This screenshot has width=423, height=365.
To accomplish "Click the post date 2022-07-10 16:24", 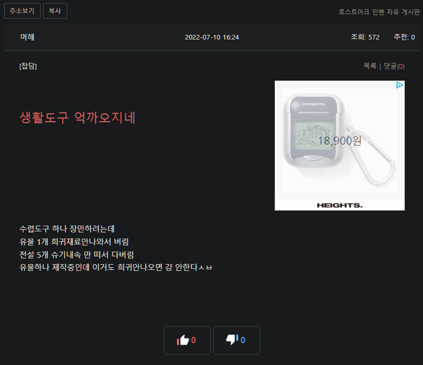I will (x=212, y=37).
